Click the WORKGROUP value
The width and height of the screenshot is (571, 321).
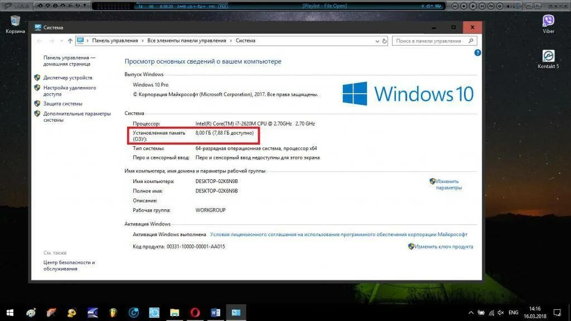pyautogui.click(x=210, y=210)
